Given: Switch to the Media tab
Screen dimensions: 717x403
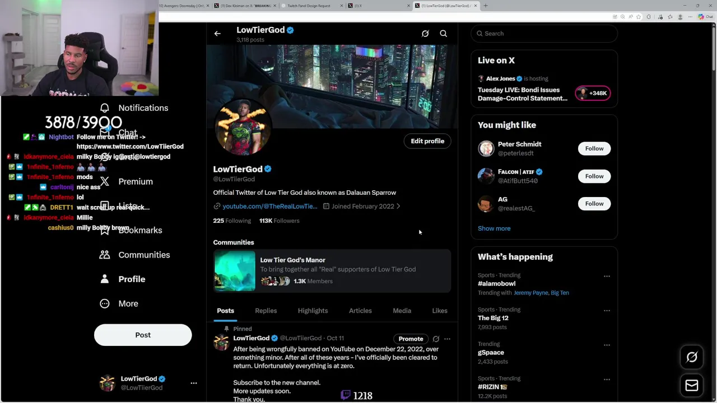Looking at the screenshot, I should click(x=402, y=311).
